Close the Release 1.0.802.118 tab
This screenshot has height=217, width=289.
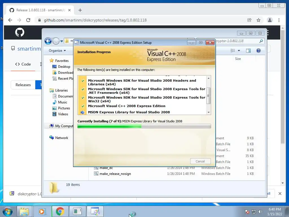point(69,10)
